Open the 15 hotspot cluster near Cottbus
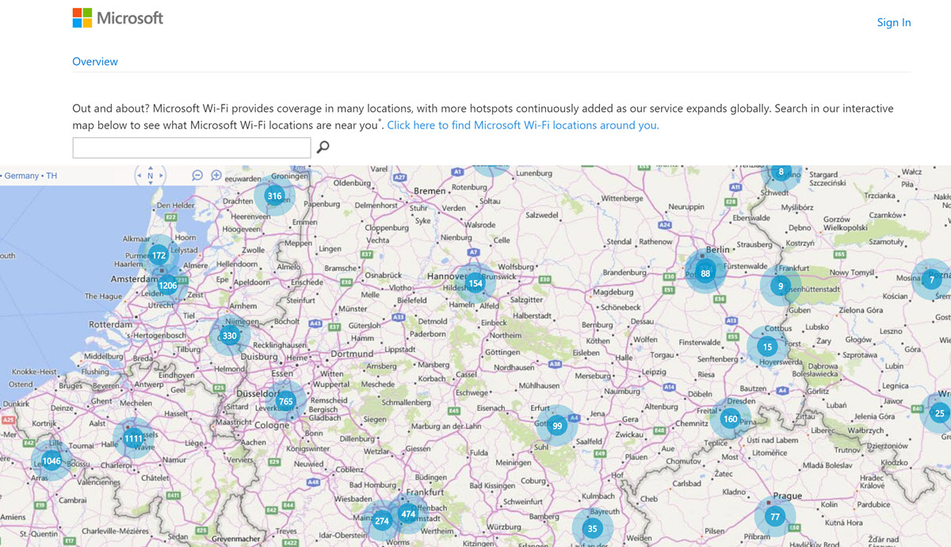 pos(767,346)
